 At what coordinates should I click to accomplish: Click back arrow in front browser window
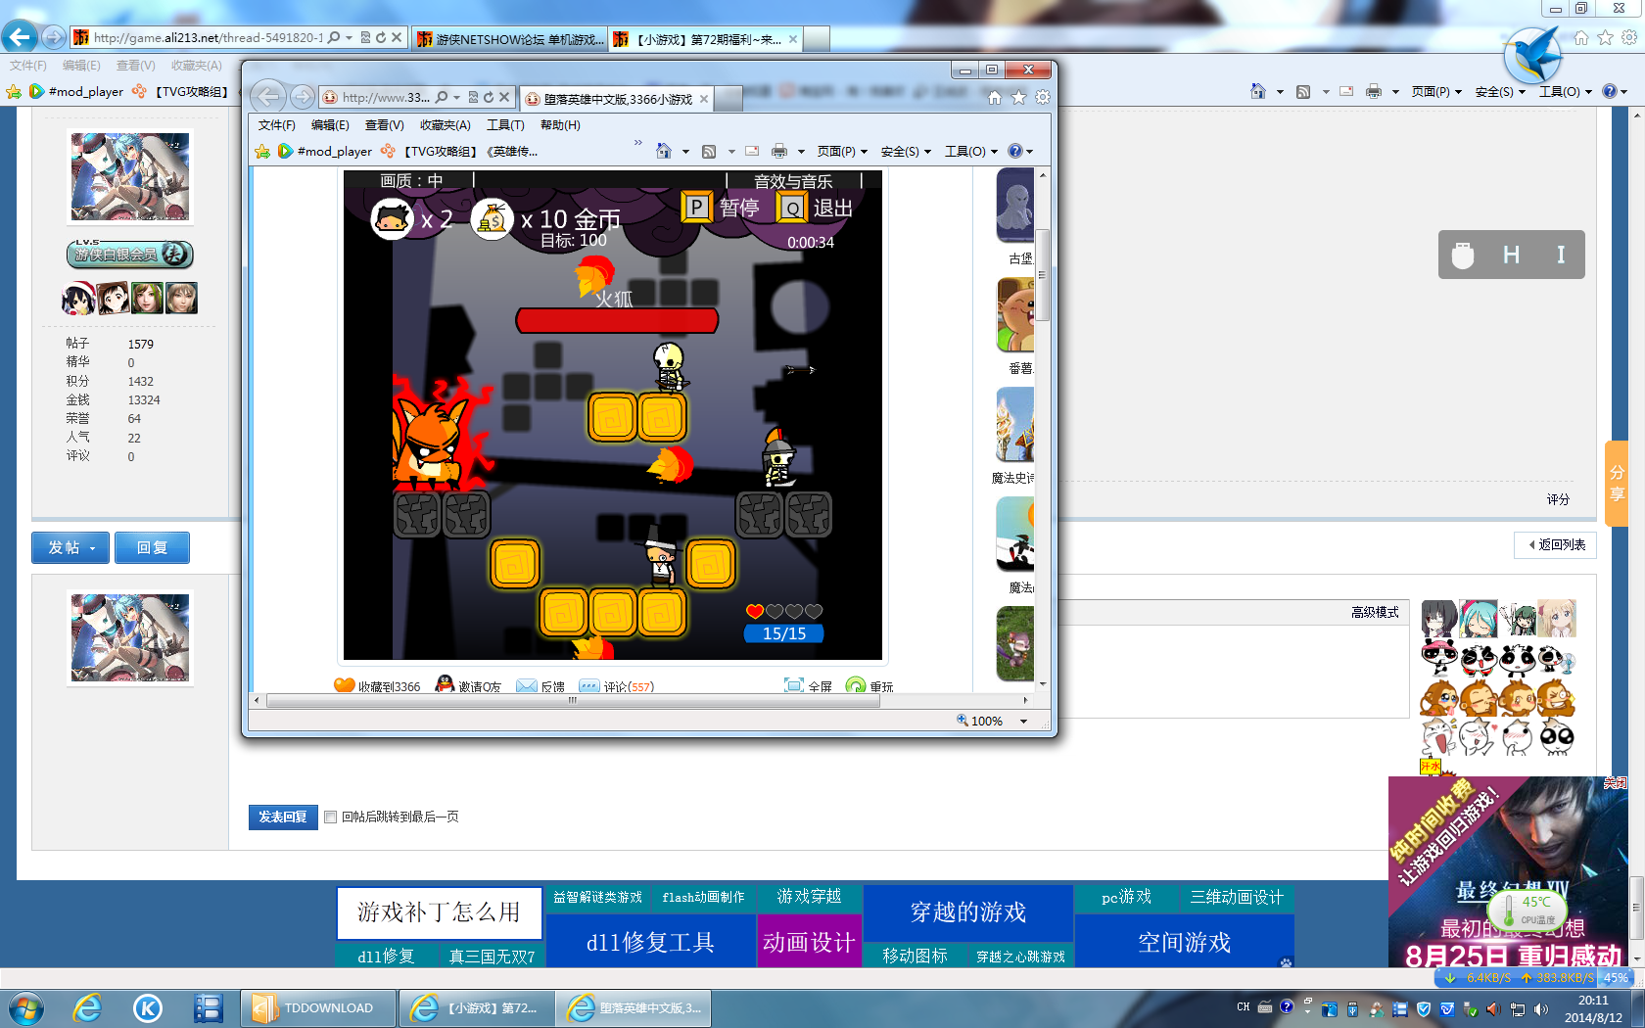(x=268, y=96)
